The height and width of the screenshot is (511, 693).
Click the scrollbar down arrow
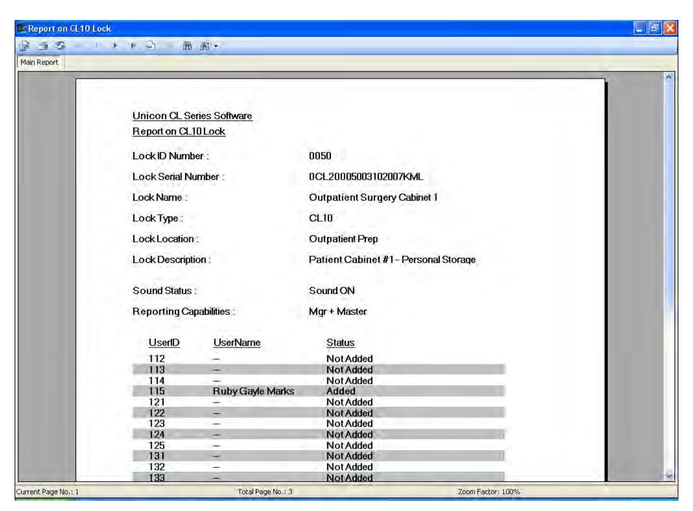(x=669, y=476)
